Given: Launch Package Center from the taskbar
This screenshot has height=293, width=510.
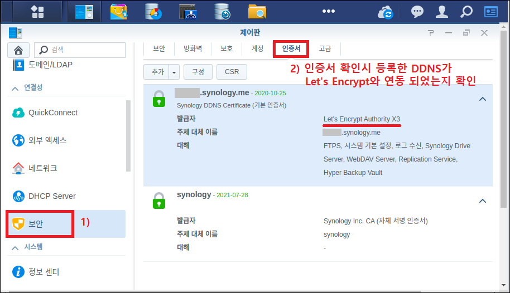Looking at the screenshot, I should [118, 12].
